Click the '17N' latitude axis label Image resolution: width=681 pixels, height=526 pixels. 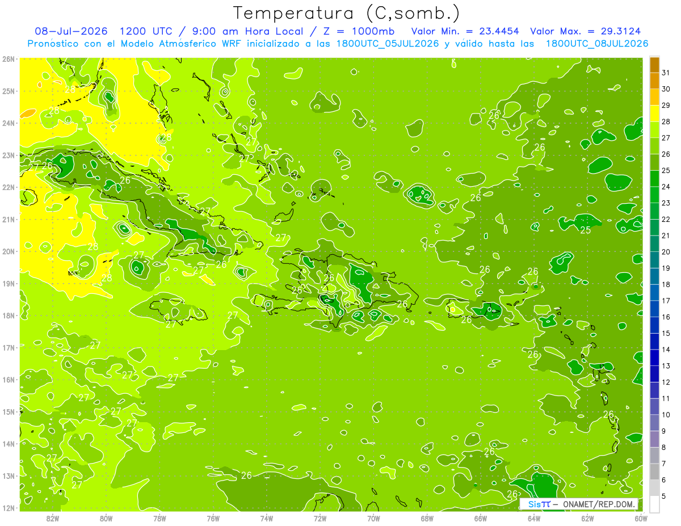pos(9,347)
